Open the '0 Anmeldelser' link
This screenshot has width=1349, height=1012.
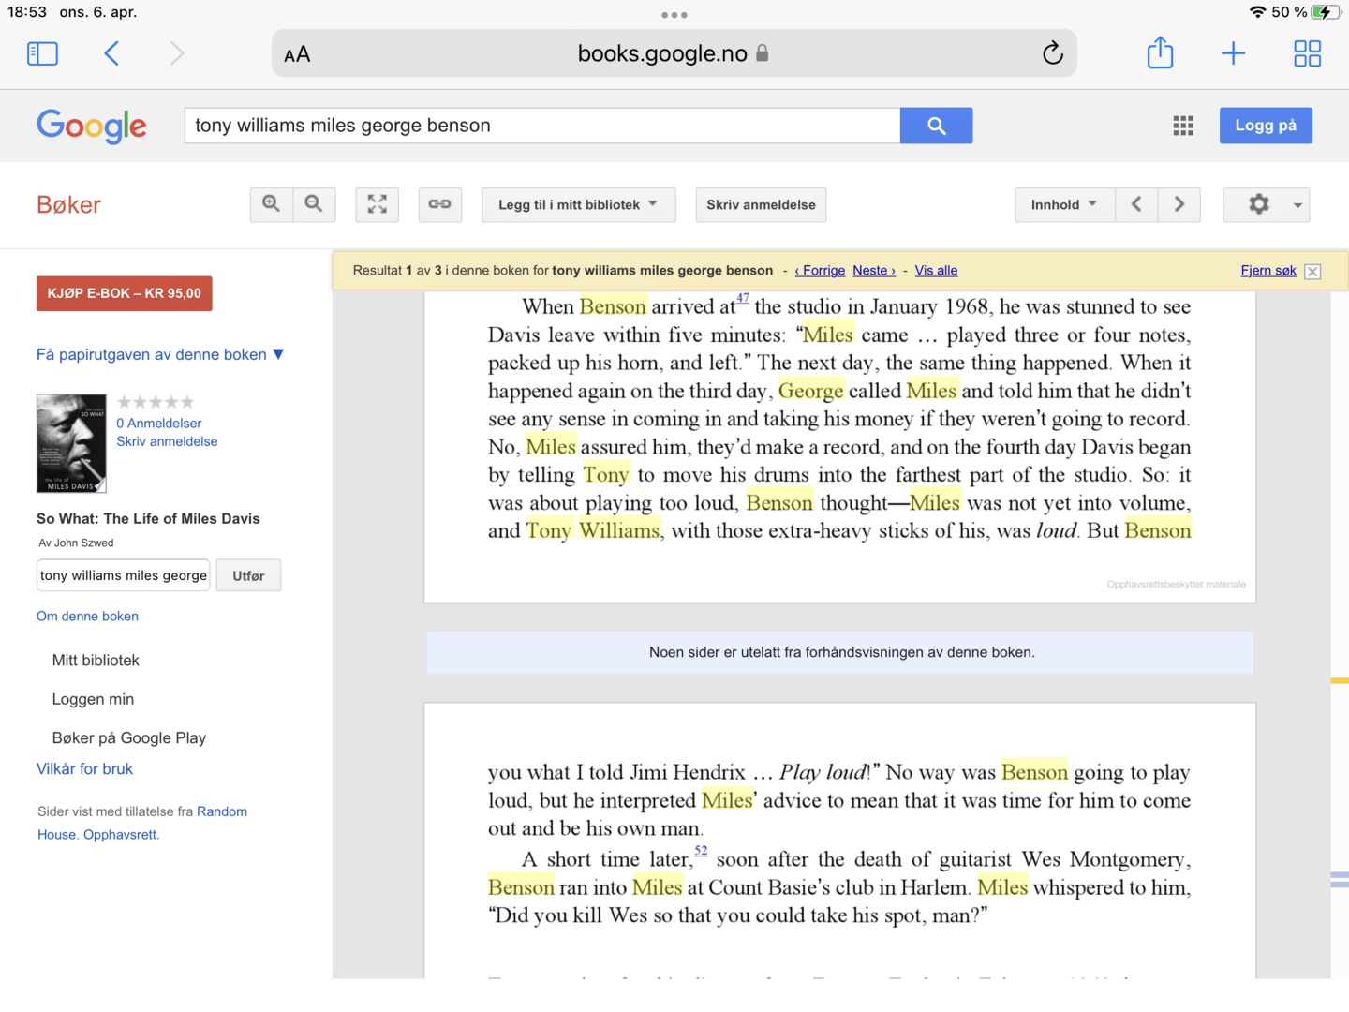pyautogui.click(x=158, y=424)
